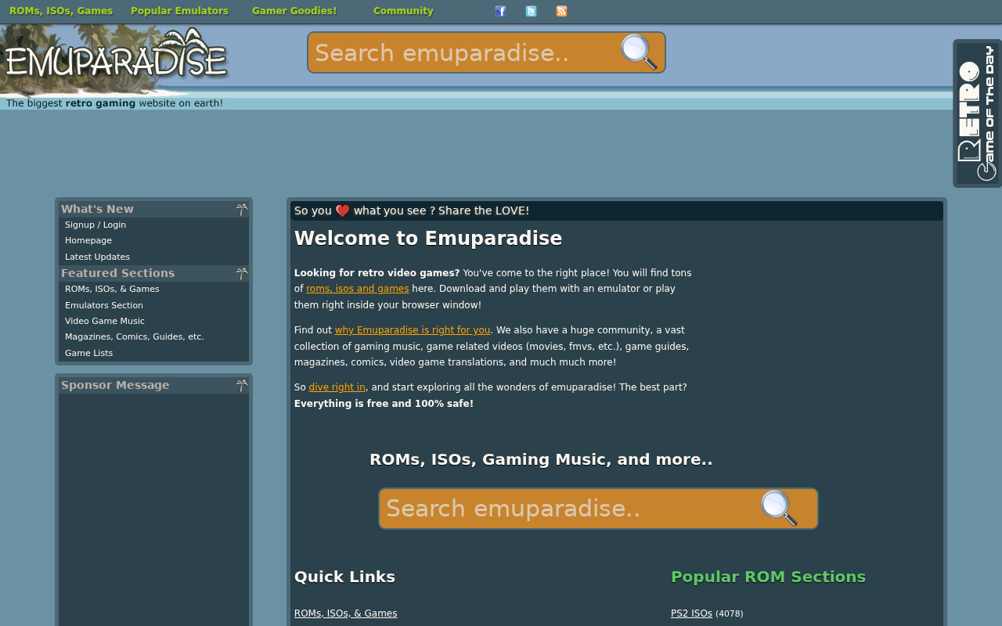The image size is (1002, 626).
Task: Open Game Lists in the sidebar
Action: click(88, 353)
